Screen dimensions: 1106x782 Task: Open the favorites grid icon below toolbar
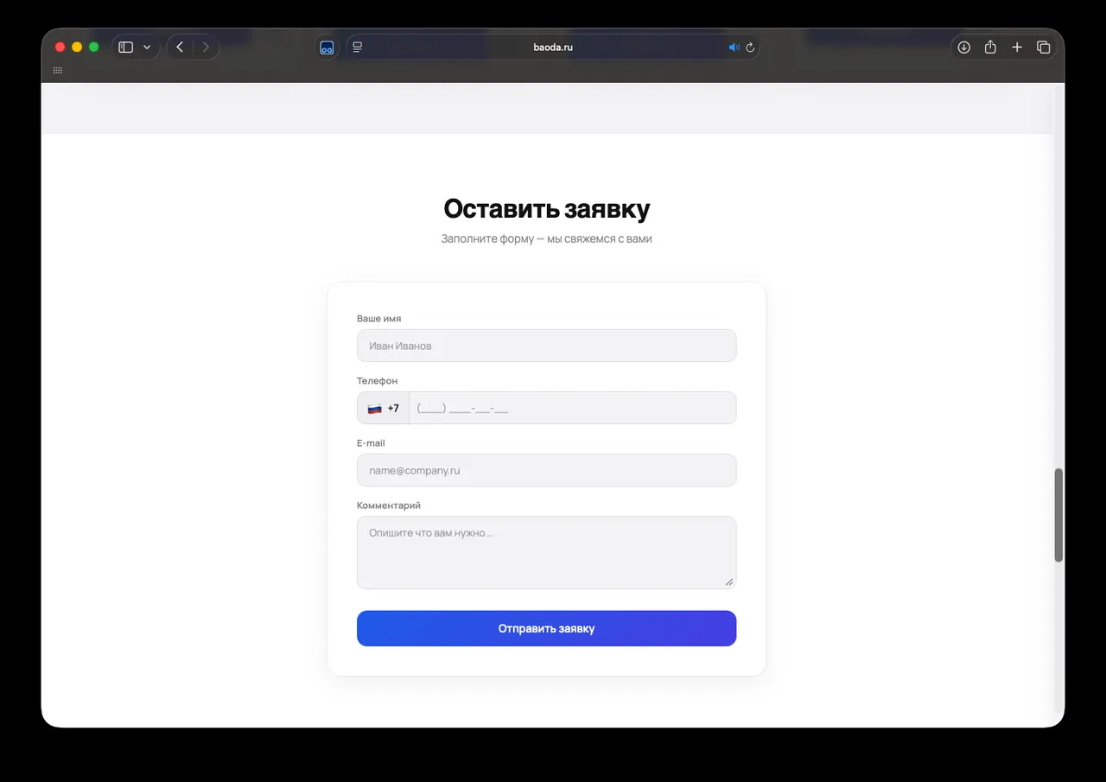click(58, 70)
